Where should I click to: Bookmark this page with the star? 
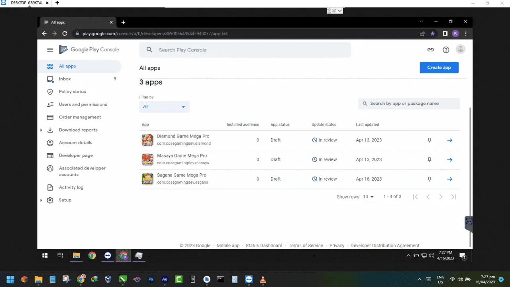432,33
